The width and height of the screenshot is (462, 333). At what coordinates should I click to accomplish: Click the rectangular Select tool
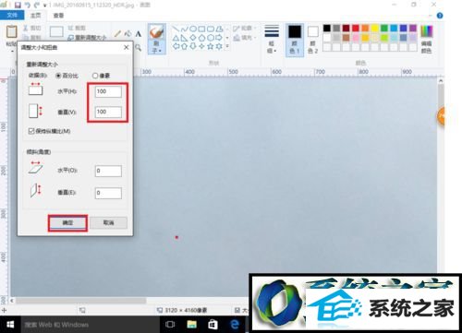click(x=56, y=31)
